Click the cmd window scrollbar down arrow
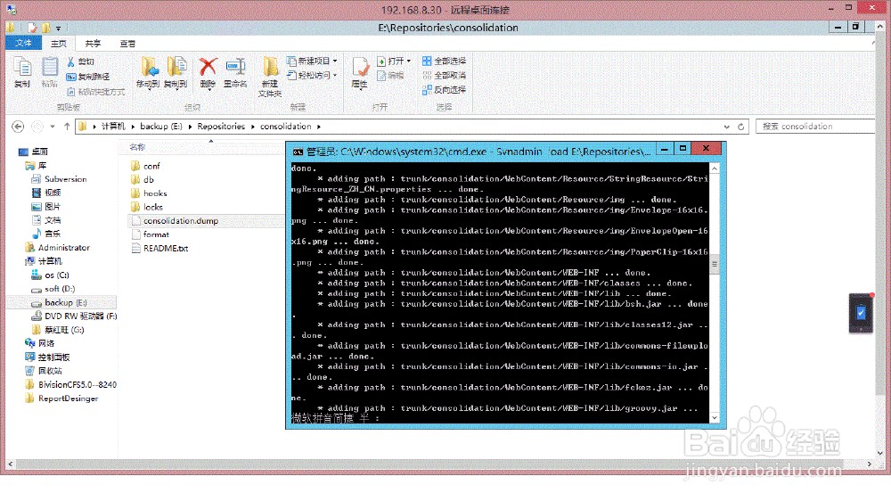Image resolution: width=891 pixels, height=501 pixels. coord(715,418)
